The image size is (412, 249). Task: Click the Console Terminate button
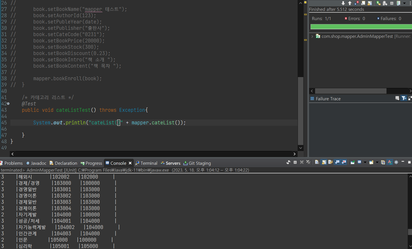(295, 162)
